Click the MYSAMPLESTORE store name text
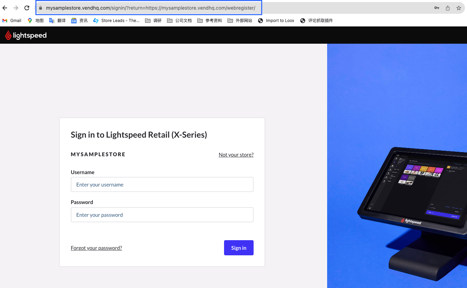 click(98, 154)
